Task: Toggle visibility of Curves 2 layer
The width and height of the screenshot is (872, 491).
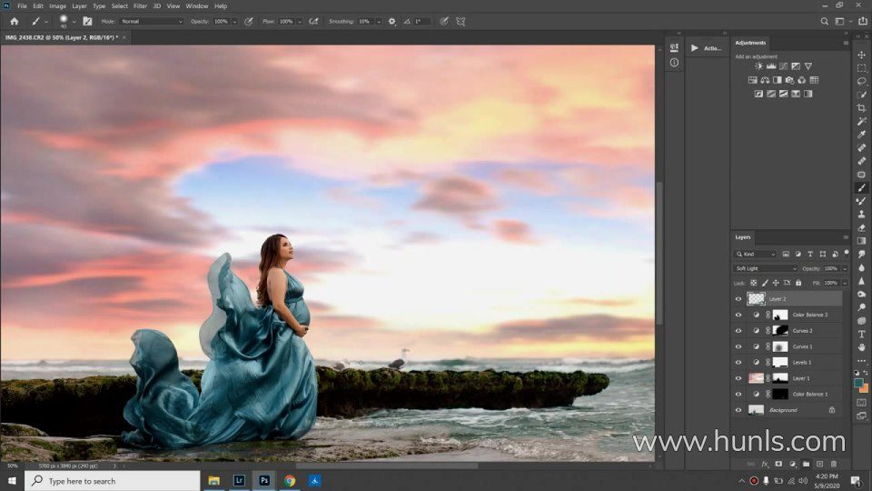Action: click(x=738, y=331)
